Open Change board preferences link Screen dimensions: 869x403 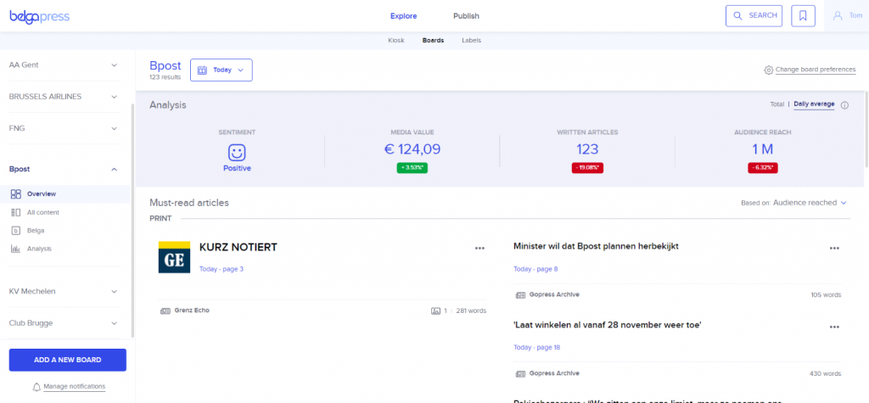816,70
